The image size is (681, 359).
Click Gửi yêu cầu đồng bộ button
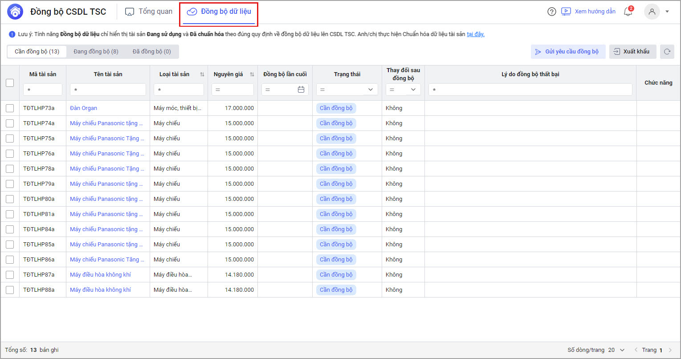pos(567,52)
